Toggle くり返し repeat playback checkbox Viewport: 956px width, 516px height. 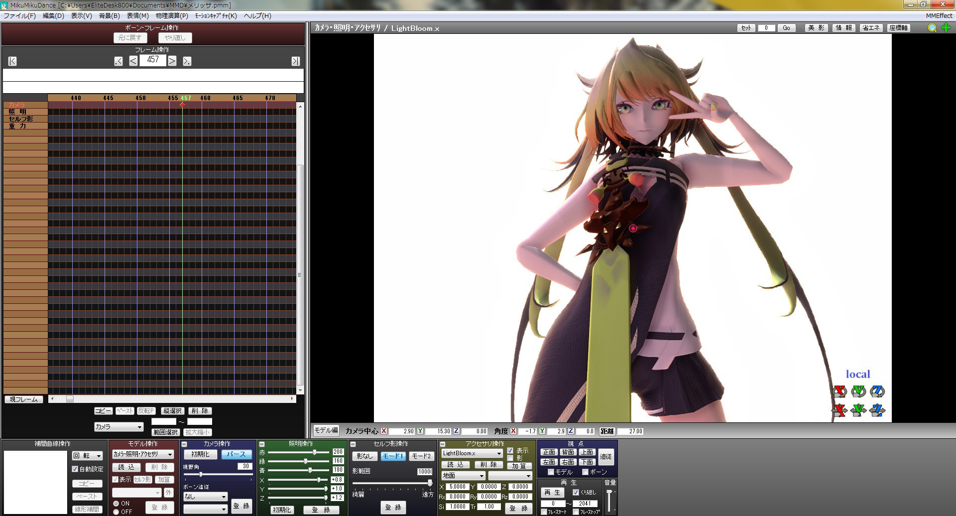click(576, 493)
